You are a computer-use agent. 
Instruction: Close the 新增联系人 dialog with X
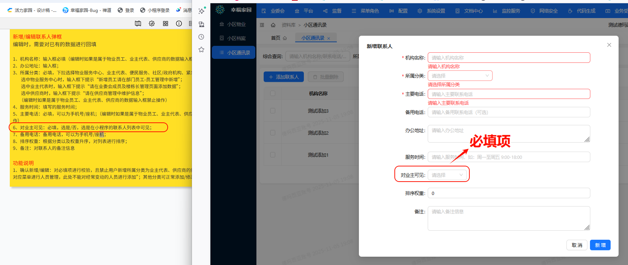(x=609, y=45)
